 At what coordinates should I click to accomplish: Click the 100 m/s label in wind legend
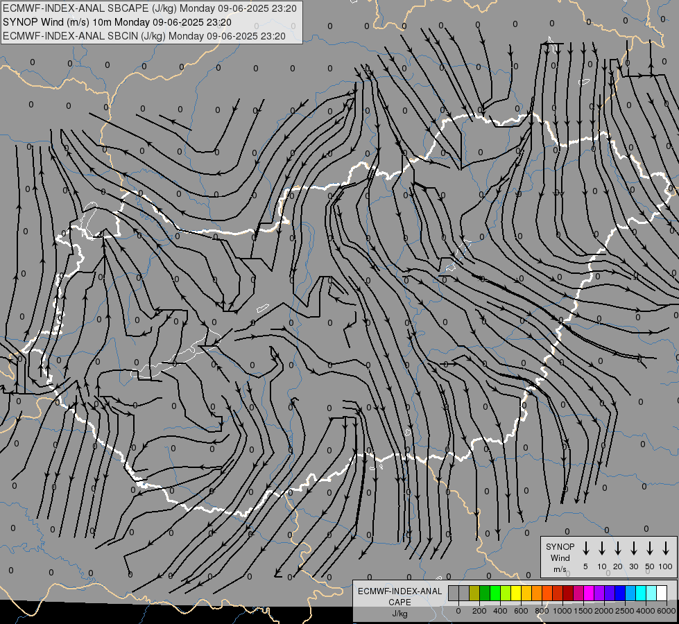click(x=666, y=566)
